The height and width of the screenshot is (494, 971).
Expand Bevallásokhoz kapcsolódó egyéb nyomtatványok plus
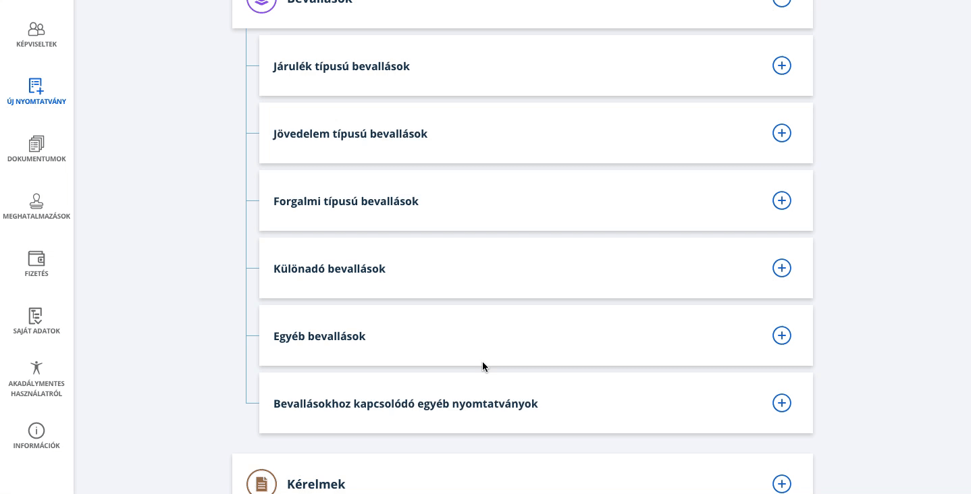point(781,403)
